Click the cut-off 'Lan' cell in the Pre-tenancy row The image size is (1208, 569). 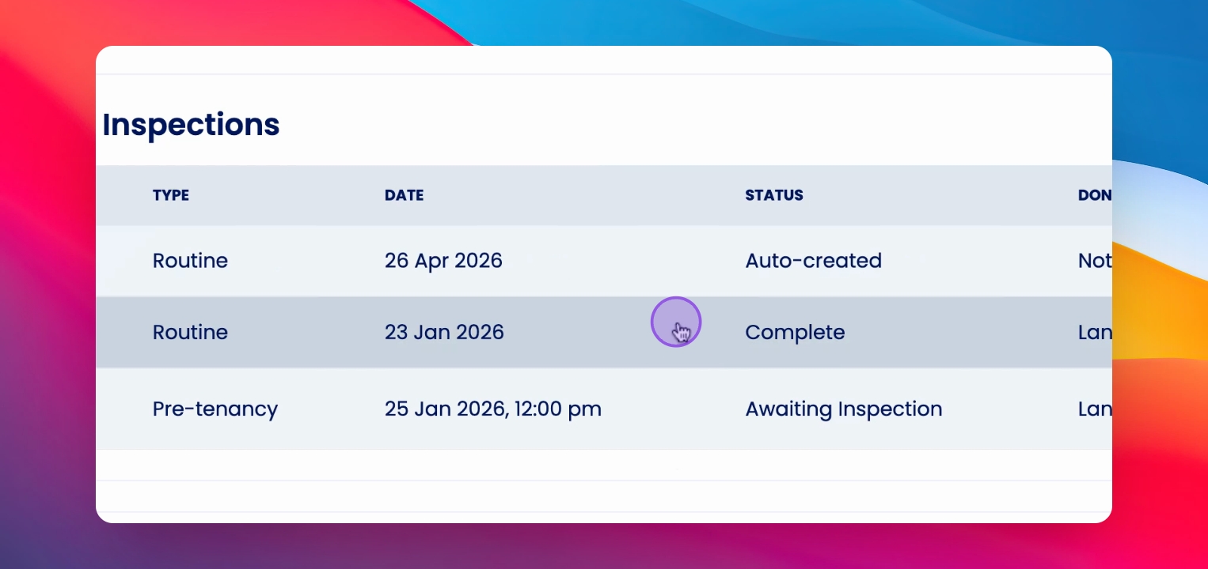pos(1095,409)
